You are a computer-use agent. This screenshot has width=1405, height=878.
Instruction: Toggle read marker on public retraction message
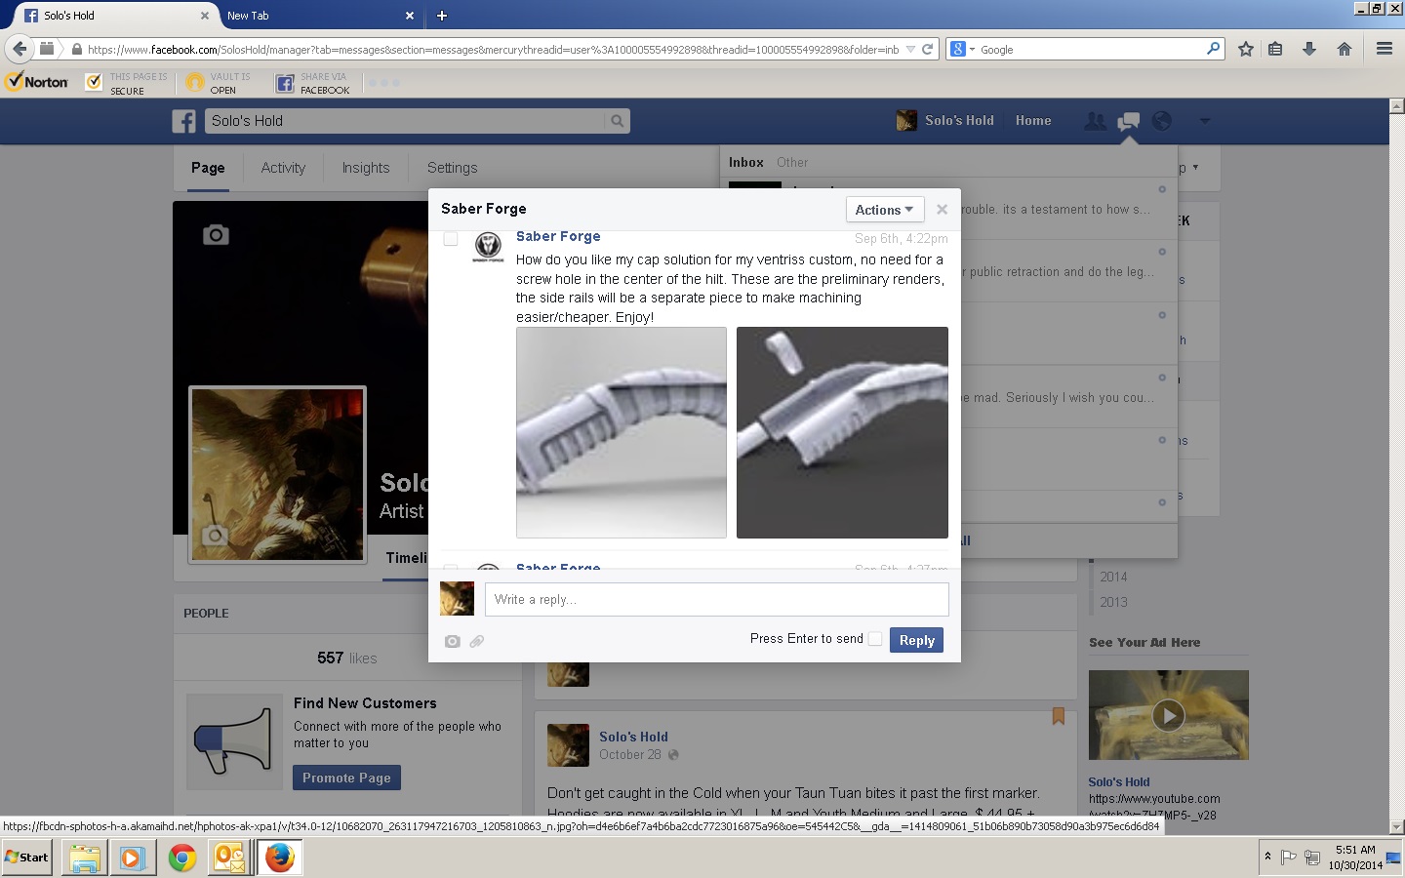pyautogui.click(x=1162, y=252)
